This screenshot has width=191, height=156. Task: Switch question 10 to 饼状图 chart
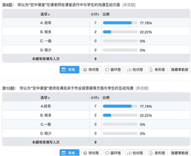coord(91,153)
